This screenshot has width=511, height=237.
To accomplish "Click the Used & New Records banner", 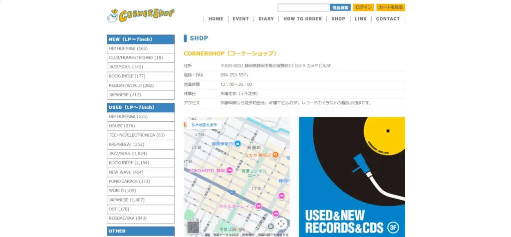I will click(x=352, y=177).
